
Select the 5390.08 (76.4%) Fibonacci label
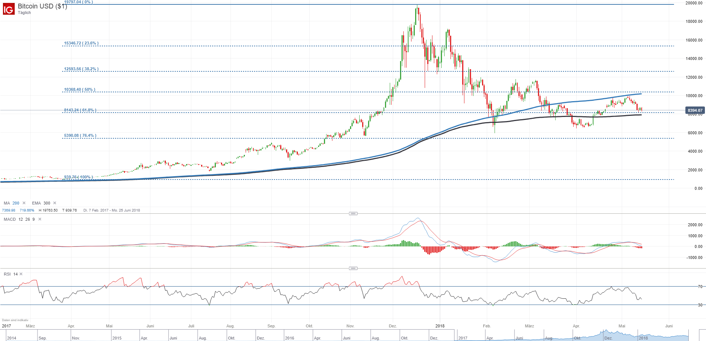click(80, 135)
